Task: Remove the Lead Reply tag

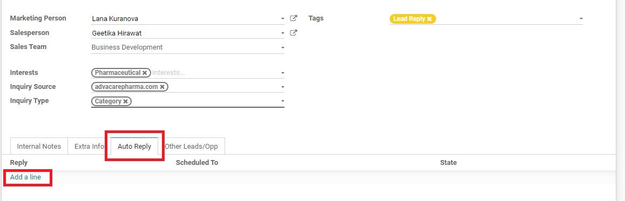Action: pyautogui.click(x=429, y=19)
